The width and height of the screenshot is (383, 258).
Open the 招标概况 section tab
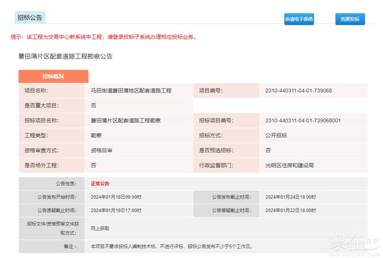53,77
